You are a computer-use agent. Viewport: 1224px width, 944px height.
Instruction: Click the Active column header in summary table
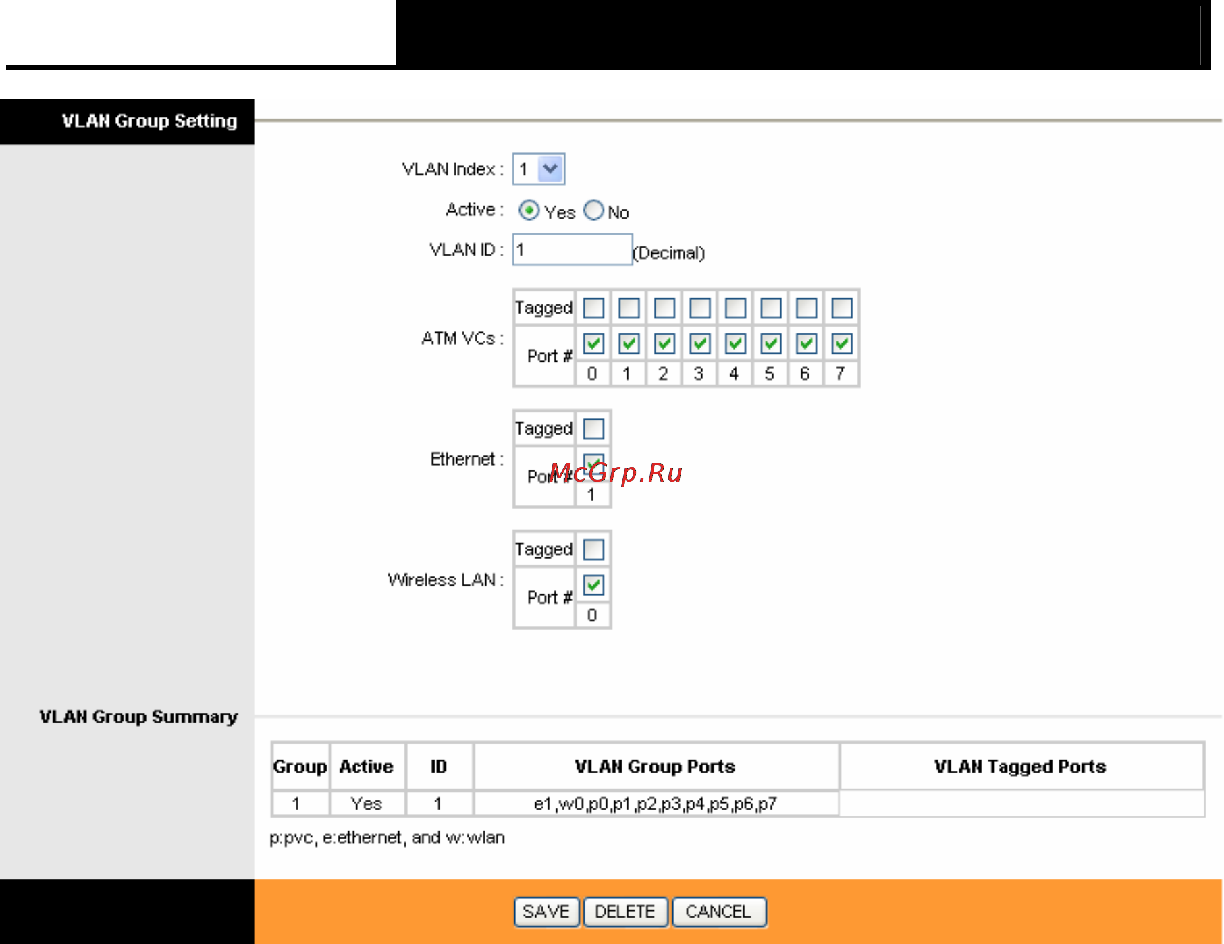click(367, 767)
